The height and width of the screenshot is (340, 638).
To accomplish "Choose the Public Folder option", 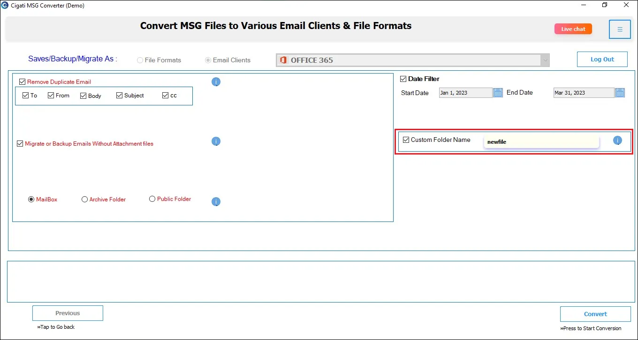I will point(152,199).
